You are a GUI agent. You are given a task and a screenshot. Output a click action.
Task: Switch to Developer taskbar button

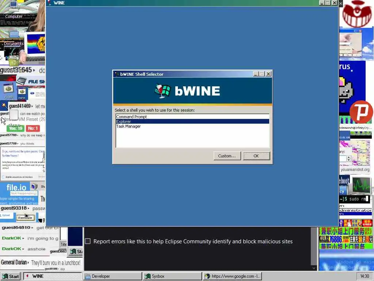(112, 276)
